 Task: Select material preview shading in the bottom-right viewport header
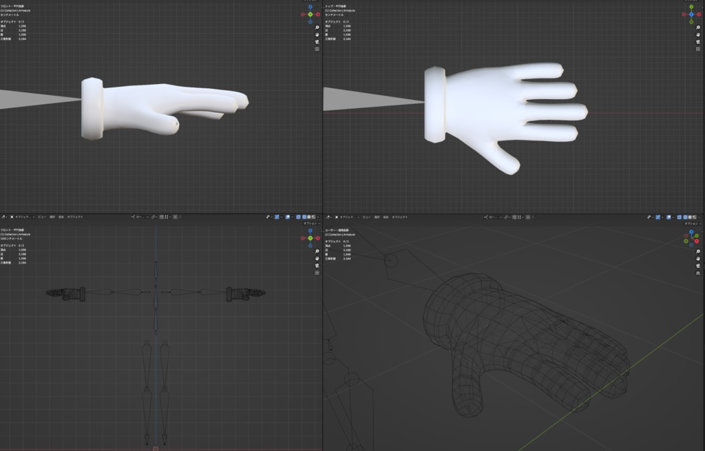pyautogui.click(x=694, y=217)
